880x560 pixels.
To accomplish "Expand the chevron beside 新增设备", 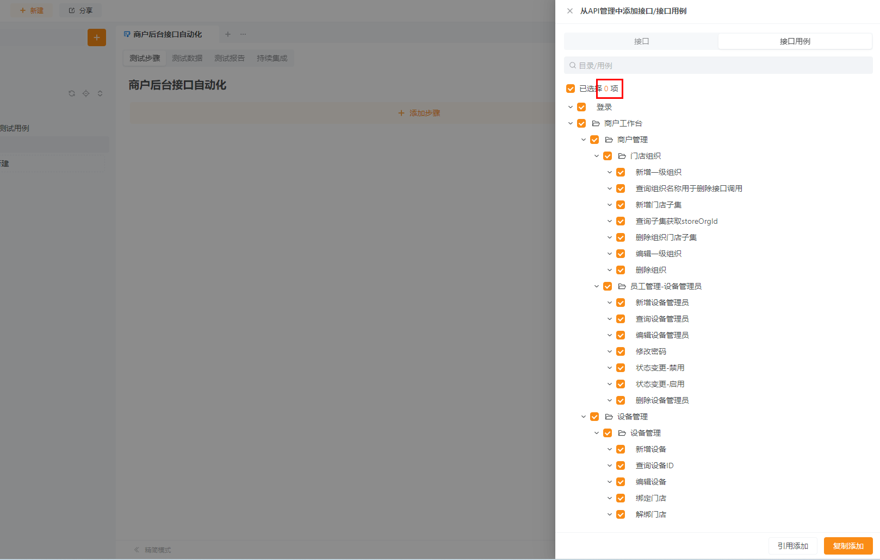I will click(610, 449).
